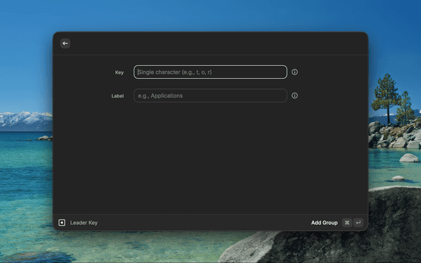The image size is (421, 263).
Task: Click the blue sky above the window
Action: point(210,14)
